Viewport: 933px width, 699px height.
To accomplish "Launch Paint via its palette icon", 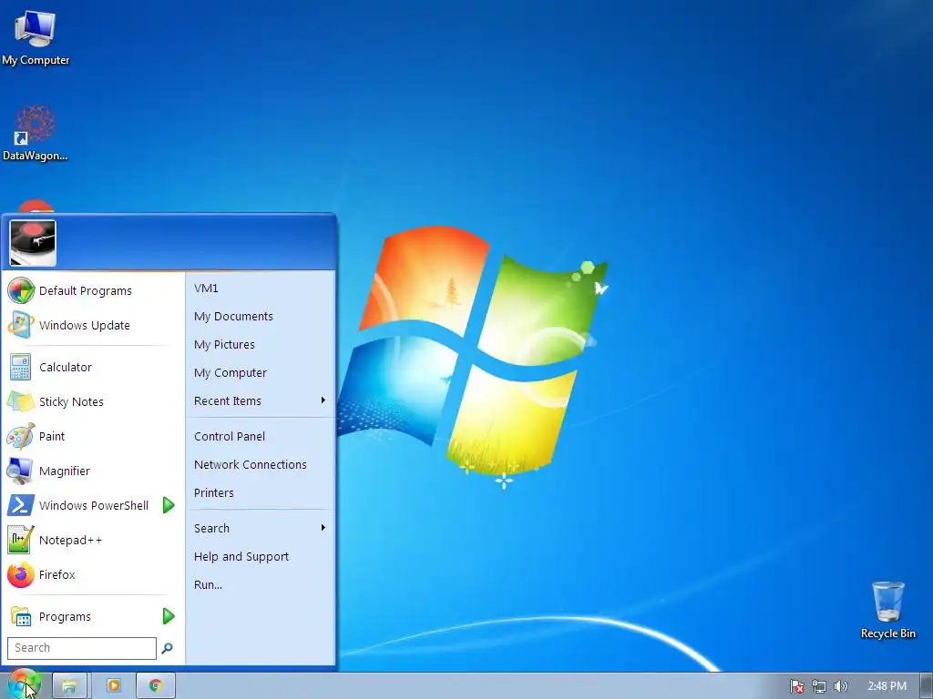I will 20,436.
